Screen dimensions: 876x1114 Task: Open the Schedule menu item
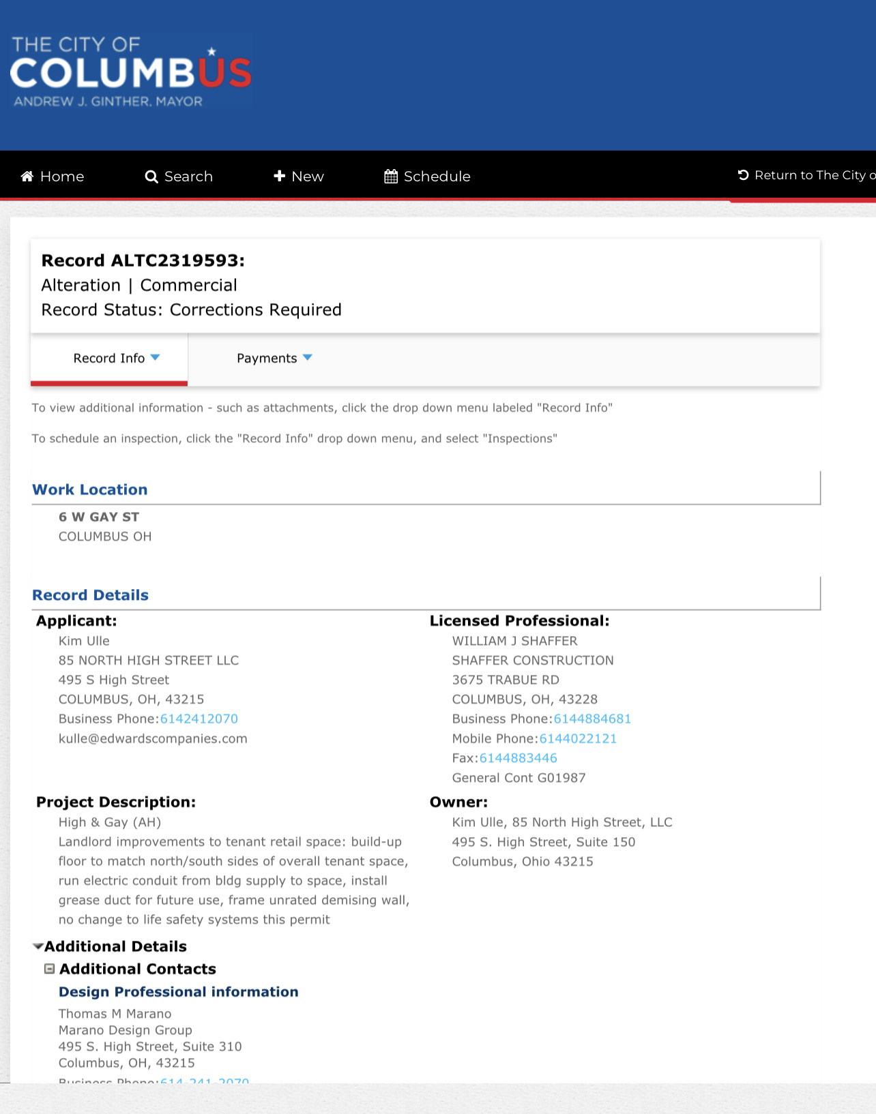427,177
